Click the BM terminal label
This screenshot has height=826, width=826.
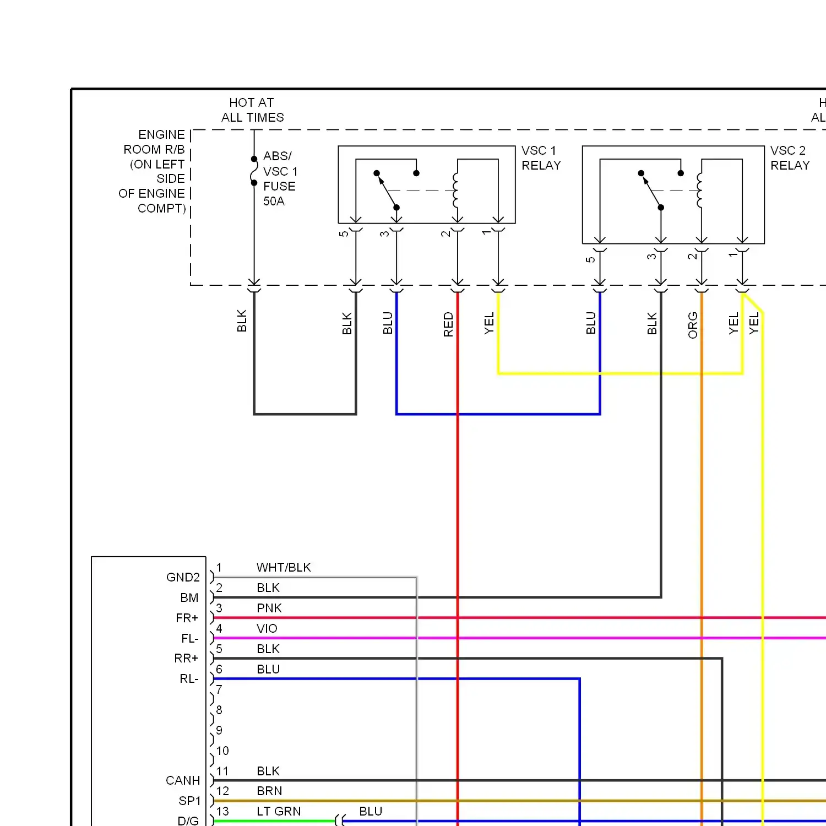click(189, 597)
